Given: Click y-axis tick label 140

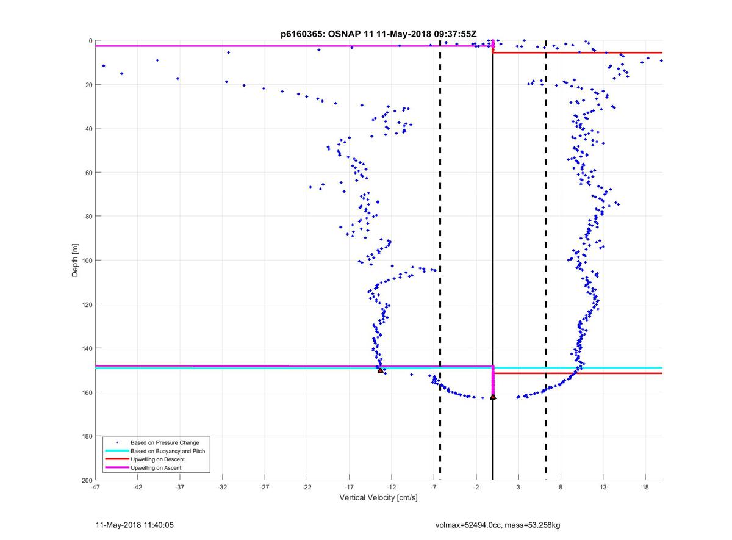Looking at the screenshot, I should pyautogui.click(x=87, y=348).
